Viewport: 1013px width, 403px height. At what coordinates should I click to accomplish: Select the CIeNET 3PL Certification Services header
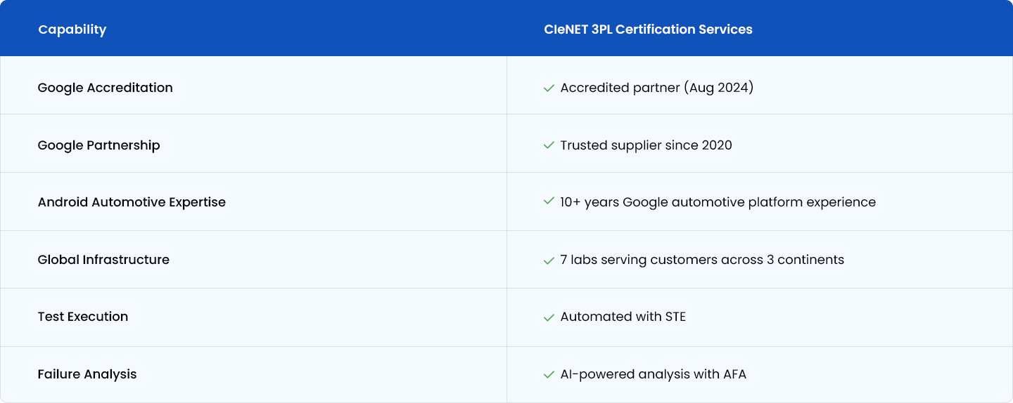pos(648,29)
